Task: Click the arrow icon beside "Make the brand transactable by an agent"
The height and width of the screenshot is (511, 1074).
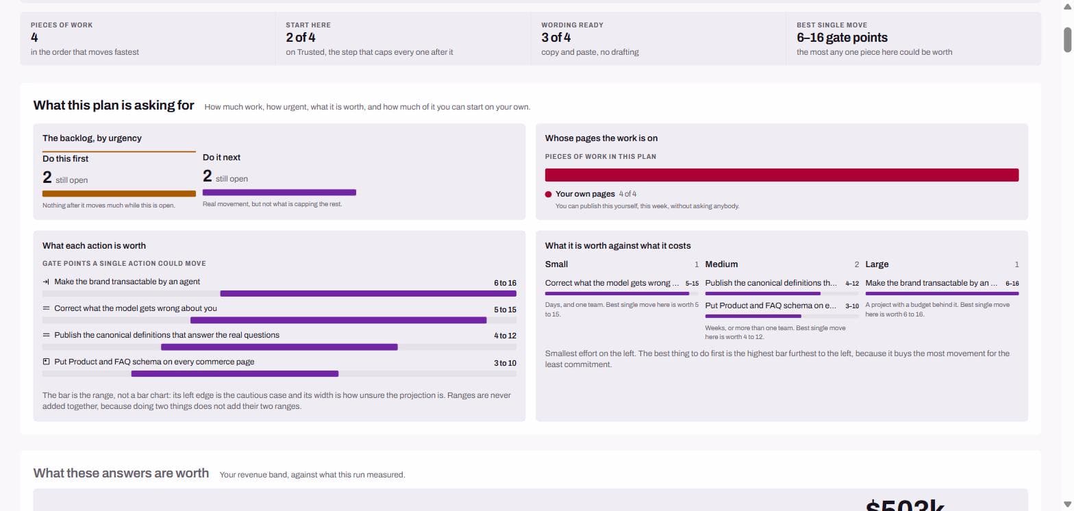Action: click(x=46, y=282)
